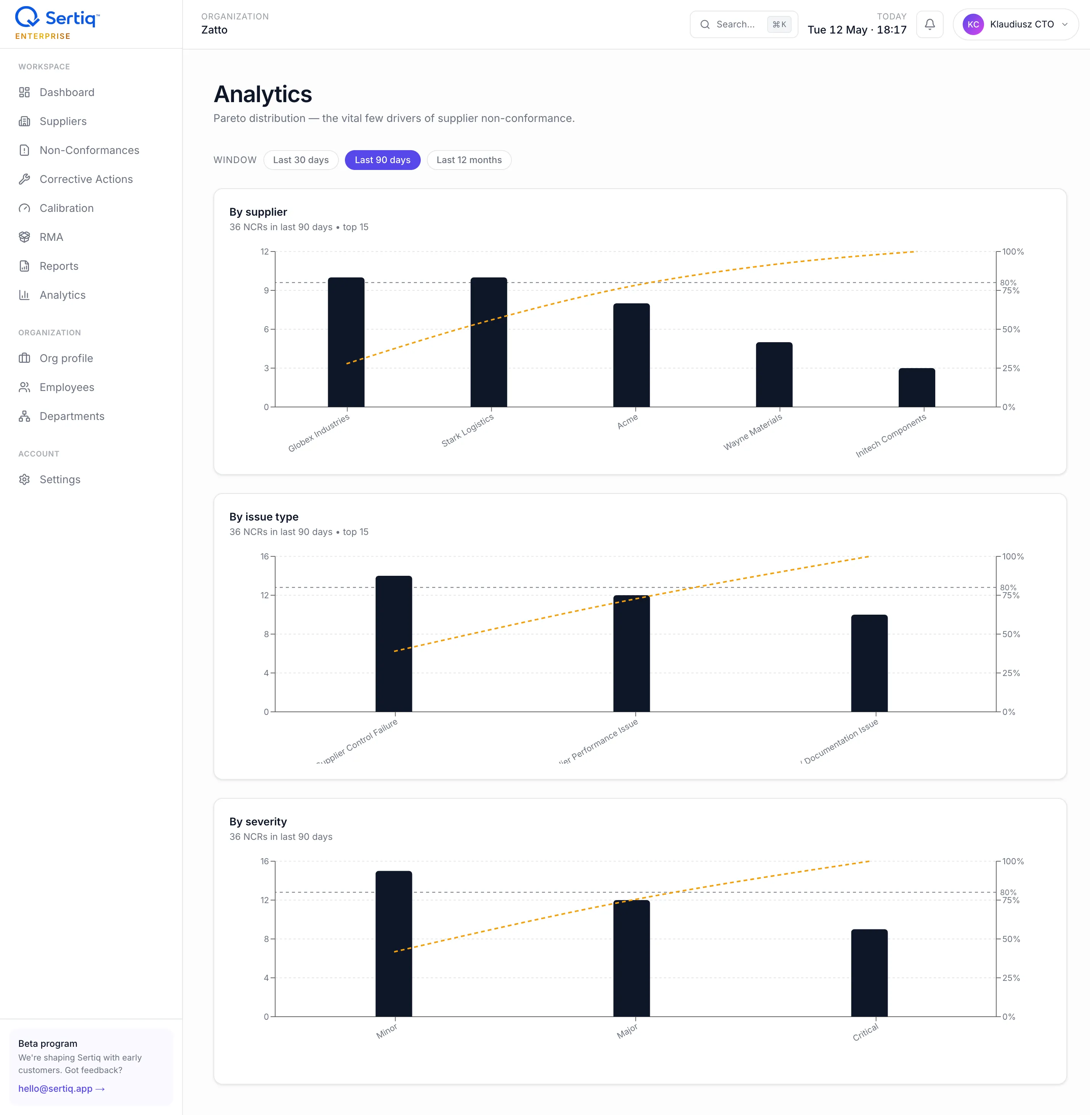1090x1115 pixels.
Task: Click the Departments network icon
Action: coord(24,416)
